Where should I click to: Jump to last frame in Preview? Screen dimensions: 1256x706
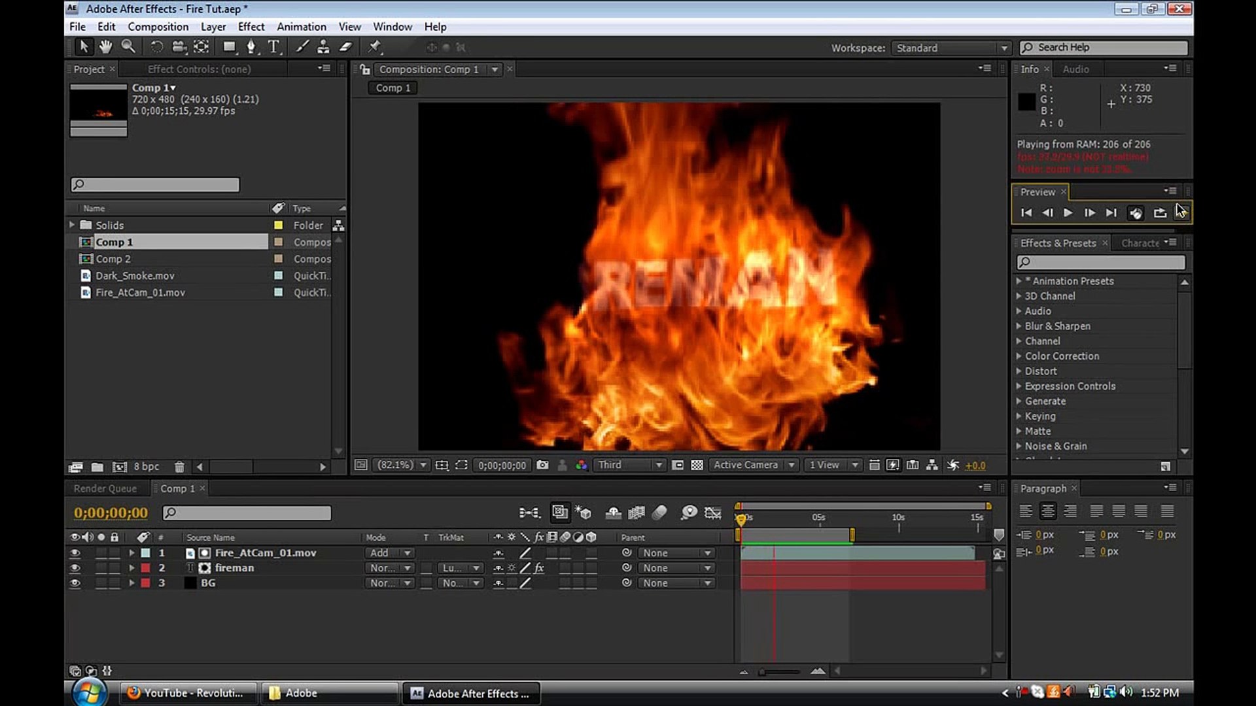click(1111, 213)
